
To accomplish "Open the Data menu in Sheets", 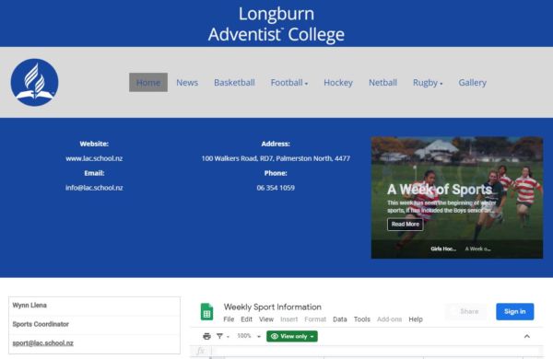I will (x=339, y=319).
